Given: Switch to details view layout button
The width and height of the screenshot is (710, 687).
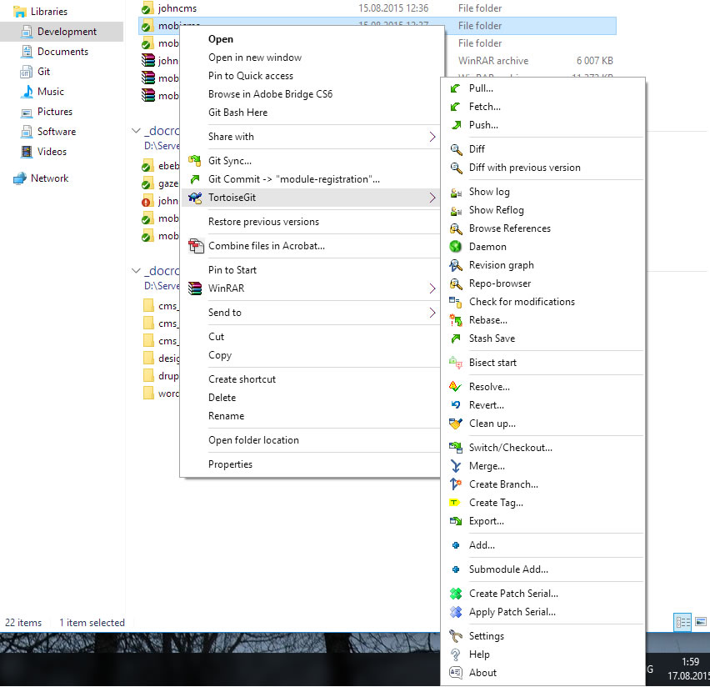Looking at the screenshot, I should pyautogui.click(x=682, y=622).
